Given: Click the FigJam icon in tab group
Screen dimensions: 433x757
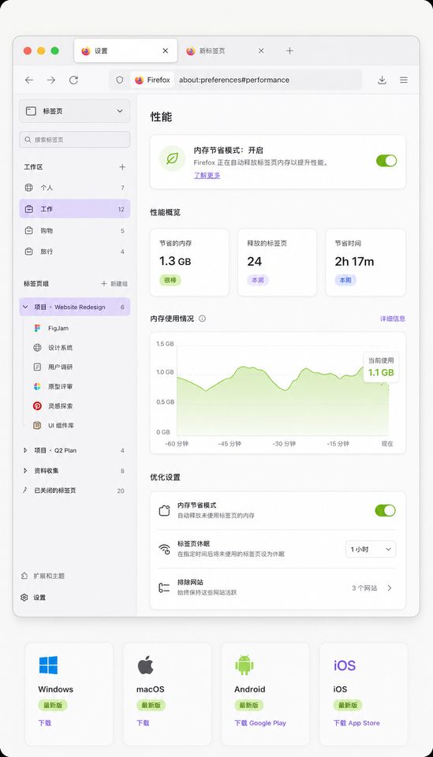Looking at the screenshot, I should coord(37,328).
